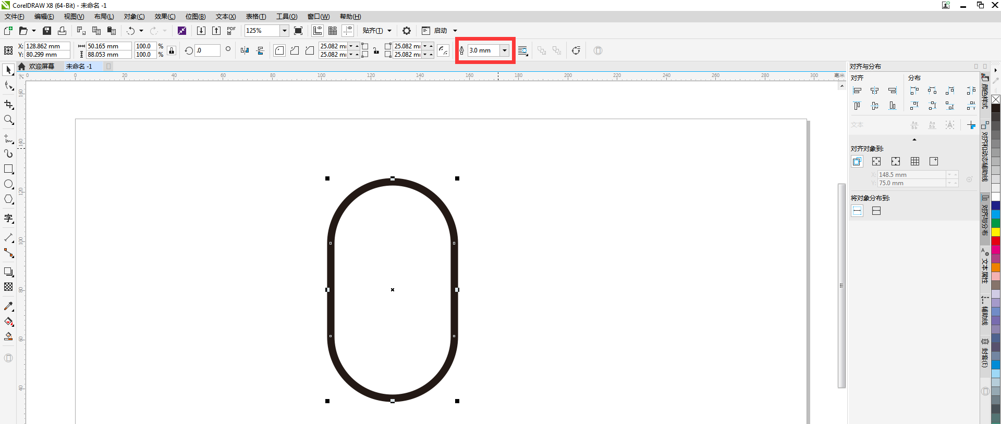
Task: Enable align to Page Center option
Action: [x=896, y=161]
